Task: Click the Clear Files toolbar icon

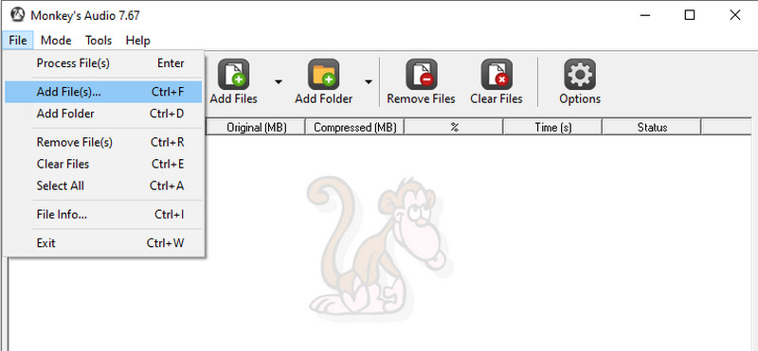Action: click(496, 75)
